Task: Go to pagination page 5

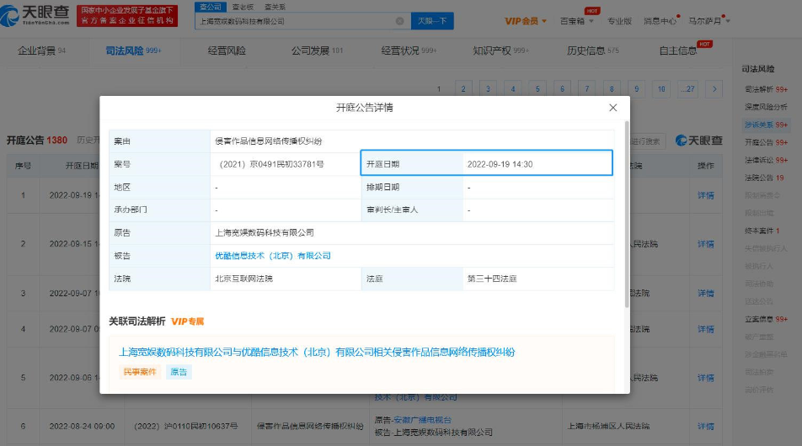Action: coord(537,89)
